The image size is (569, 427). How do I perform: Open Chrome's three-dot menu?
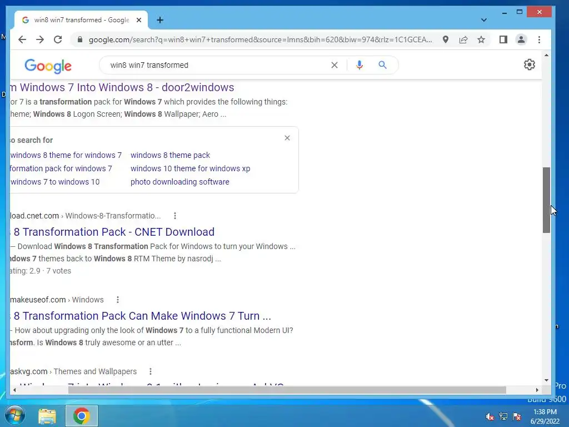pyautogui.click(x=539, y=39)
